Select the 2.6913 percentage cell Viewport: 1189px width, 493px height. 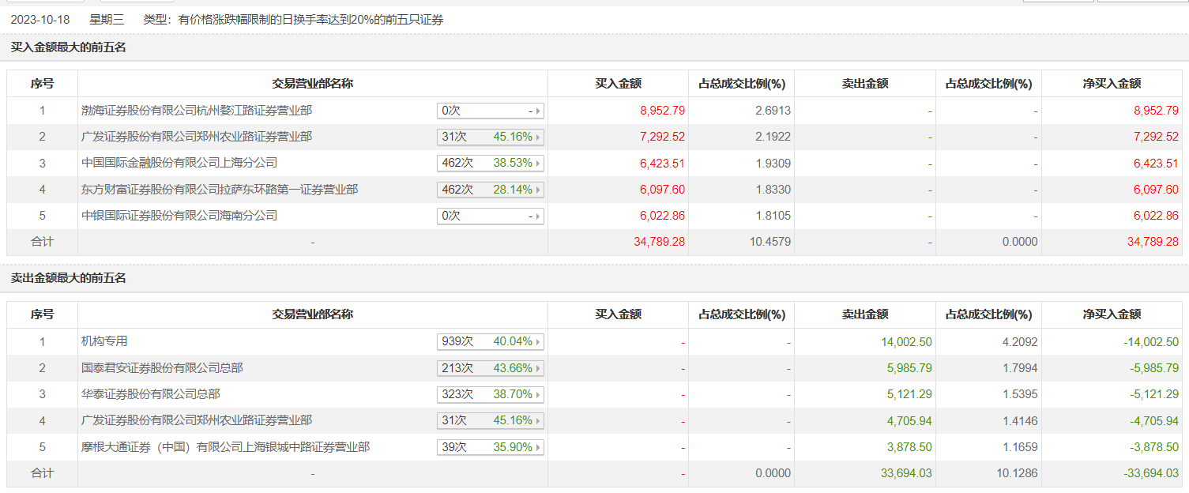point(773,111)
